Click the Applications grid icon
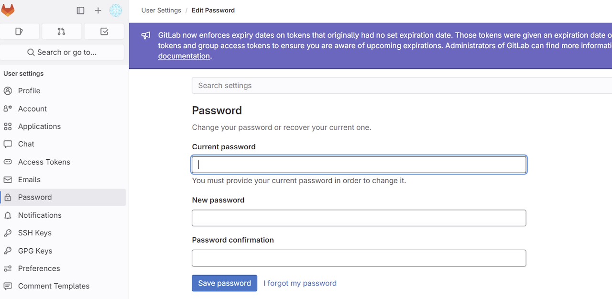The width and height of the screenshot is (612, 299). click(x=8, y=126)
